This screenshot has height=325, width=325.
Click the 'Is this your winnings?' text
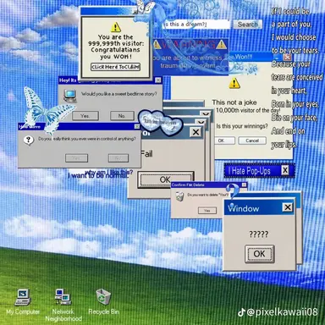242,126
